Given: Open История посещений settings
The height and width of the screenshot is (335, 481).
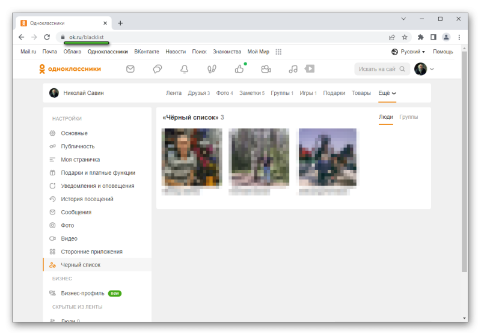Looking at the screenshot, I should [97, 199].
